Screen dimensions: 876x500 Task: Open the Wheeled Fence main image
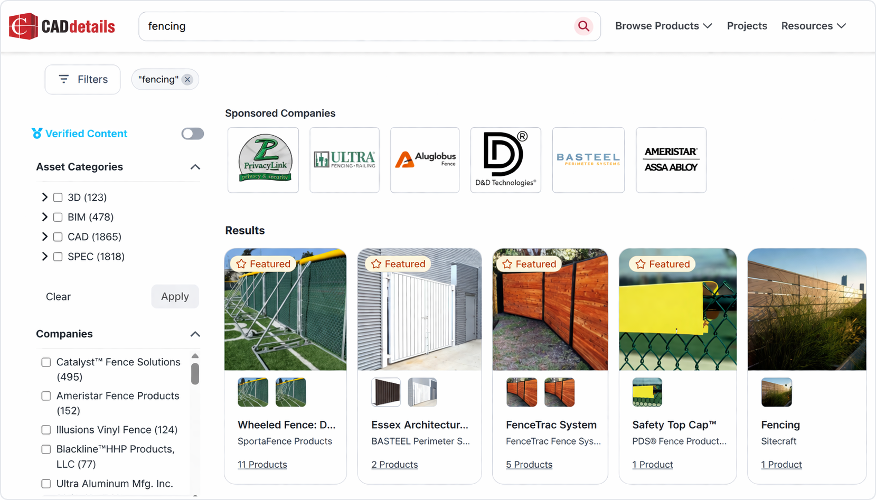point(286,309)
